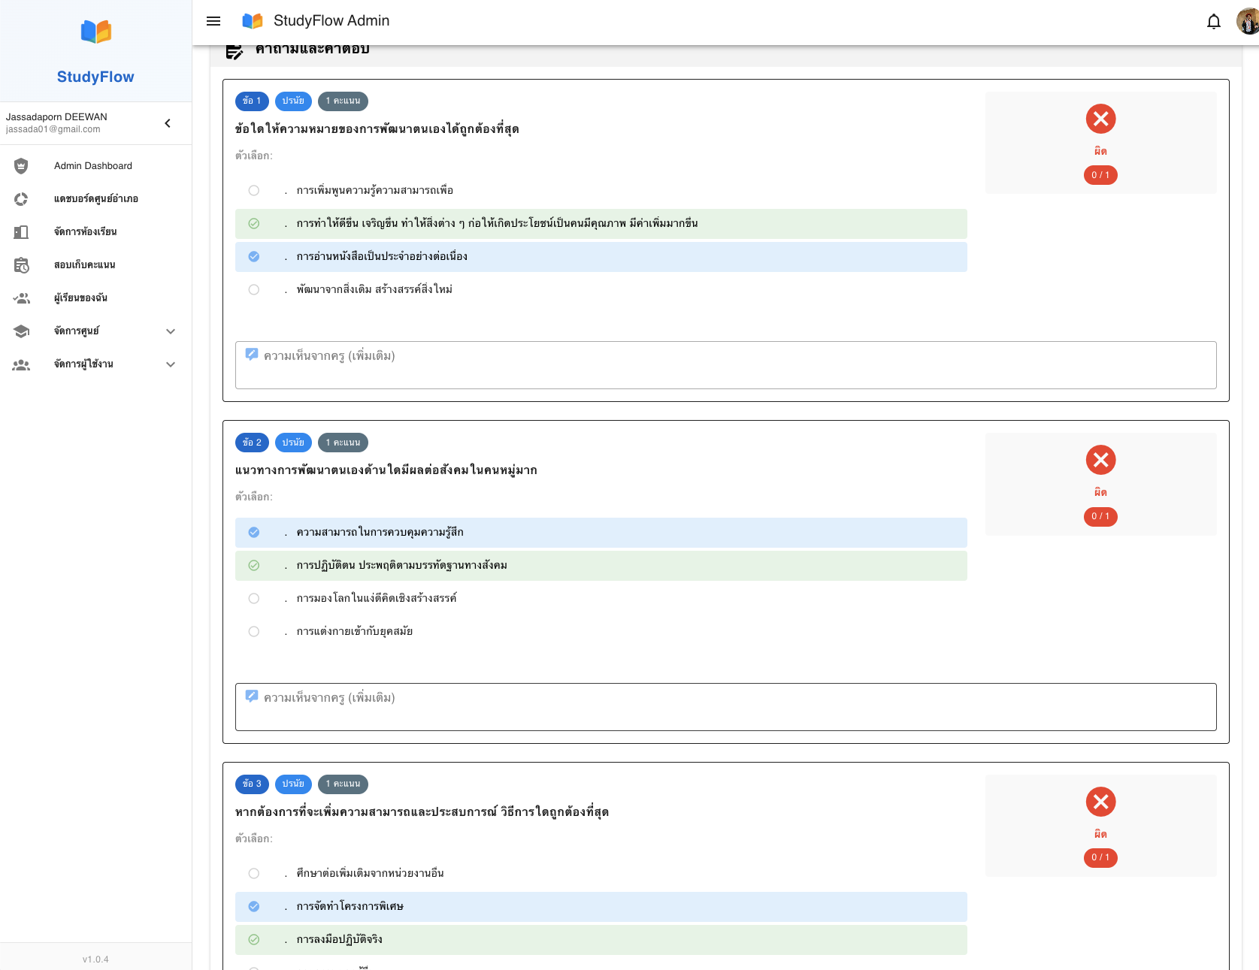Select radio for การมองโลกในแง่ดี option
The height and width of the screenshot is (970, 1259).
click(254, 599)
